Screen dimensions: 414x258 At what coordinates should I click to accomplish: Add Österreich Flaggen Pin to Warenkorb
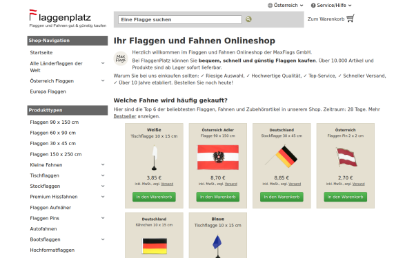click(346, 197)
